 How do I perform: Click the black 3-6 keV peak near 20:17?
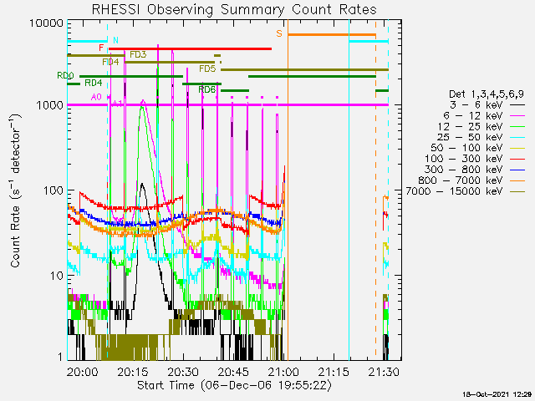coord(142,185)
